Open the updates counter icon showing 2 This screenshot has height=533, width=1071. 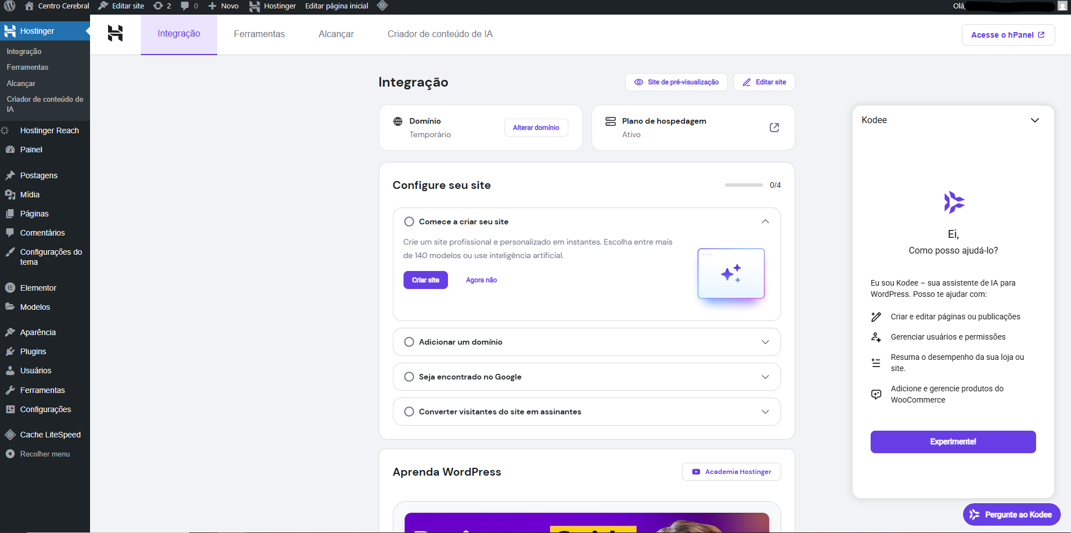[162, 6]
